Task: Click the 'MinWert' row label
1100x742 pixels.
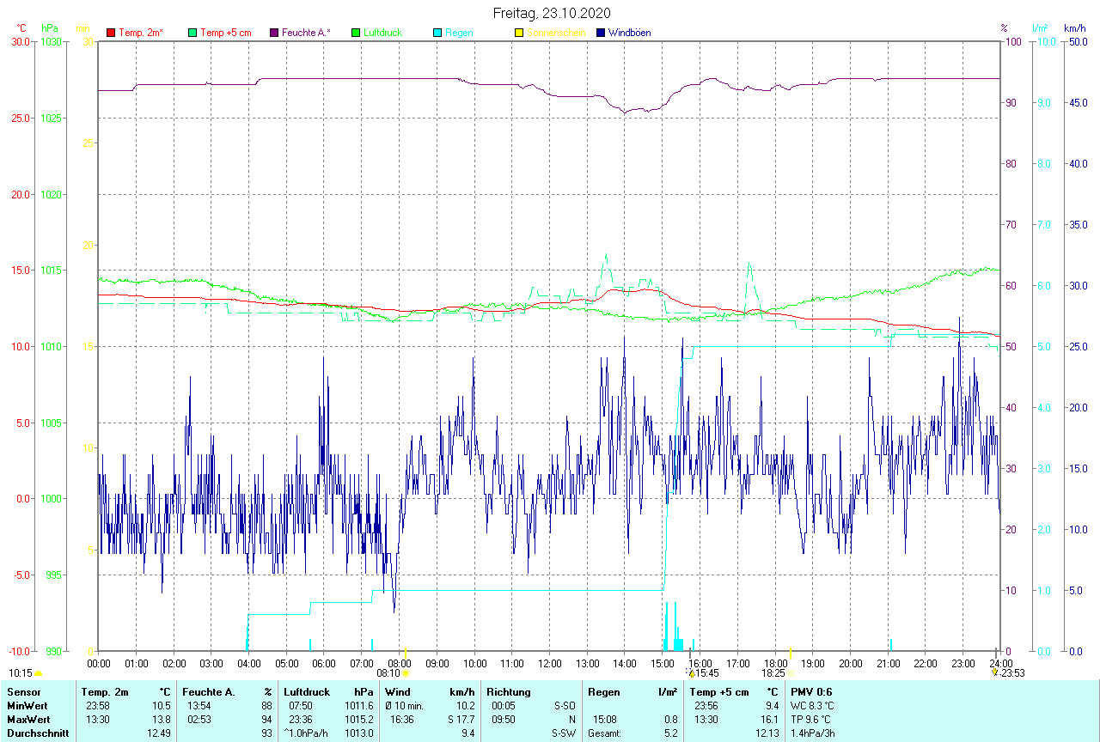Action: point(27,705)
